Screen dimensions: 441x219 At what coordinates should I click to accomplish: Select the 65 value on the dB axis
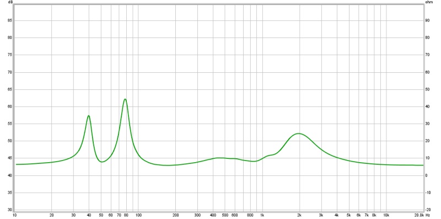tap(10, 89)
